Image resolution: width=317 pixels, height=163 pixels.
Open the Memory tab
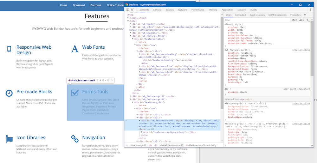[x=213, y=10]
